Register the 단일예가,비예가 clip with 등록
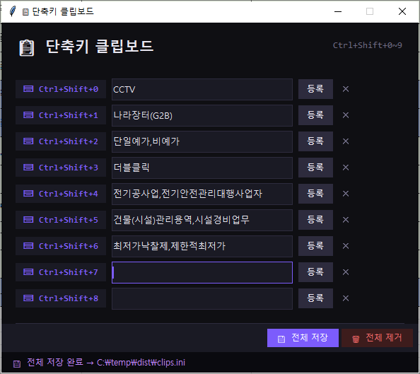Viewport: 420px width, 374px height. click(x=315, y=141)
